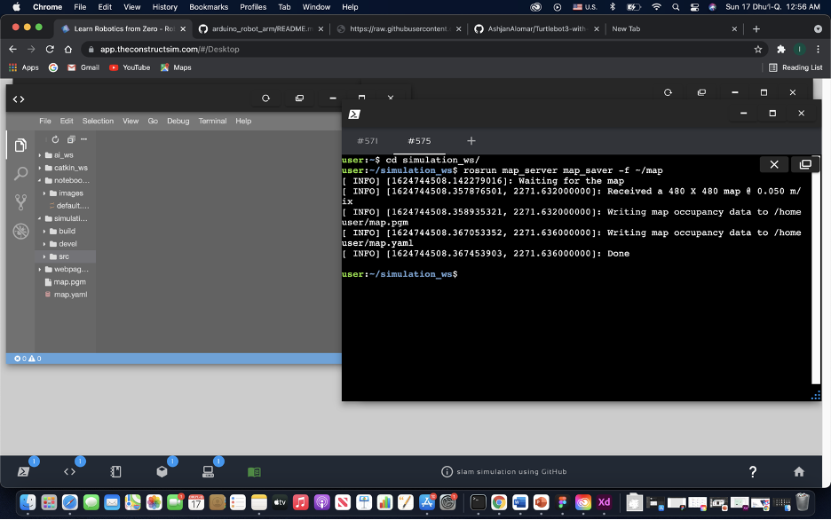Open the Explorer panel in the activity bar

coord(20,145)
